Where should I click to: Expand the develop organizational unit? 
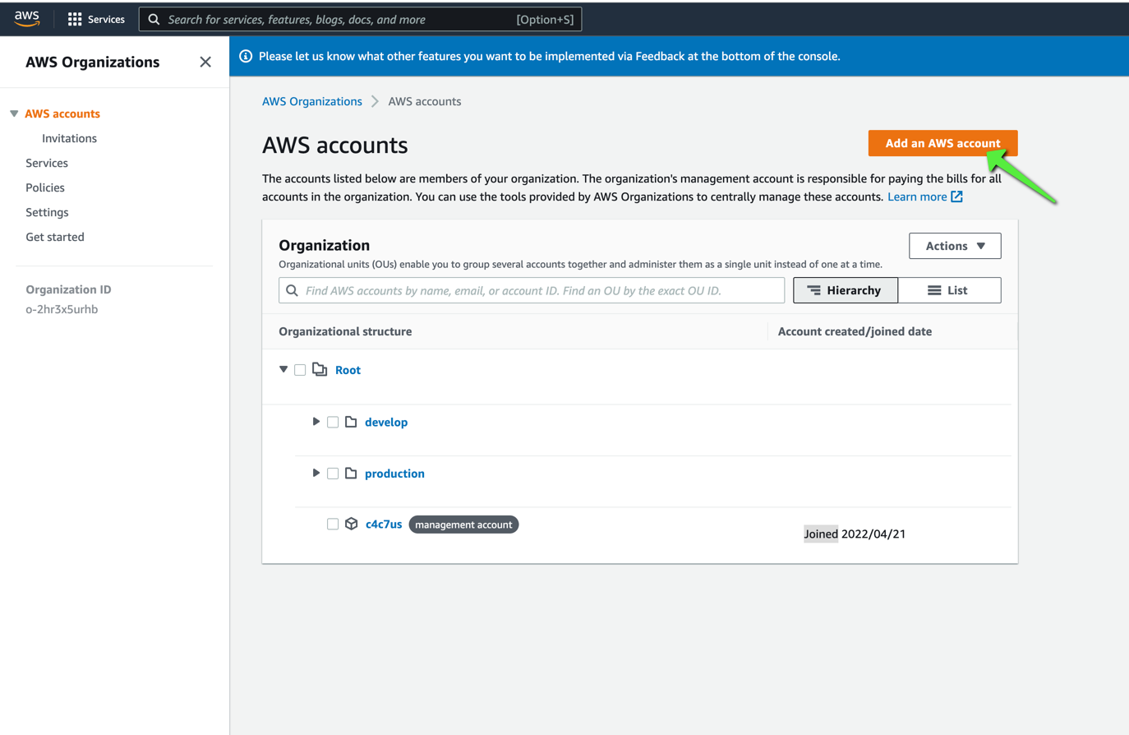pos(316,422)
